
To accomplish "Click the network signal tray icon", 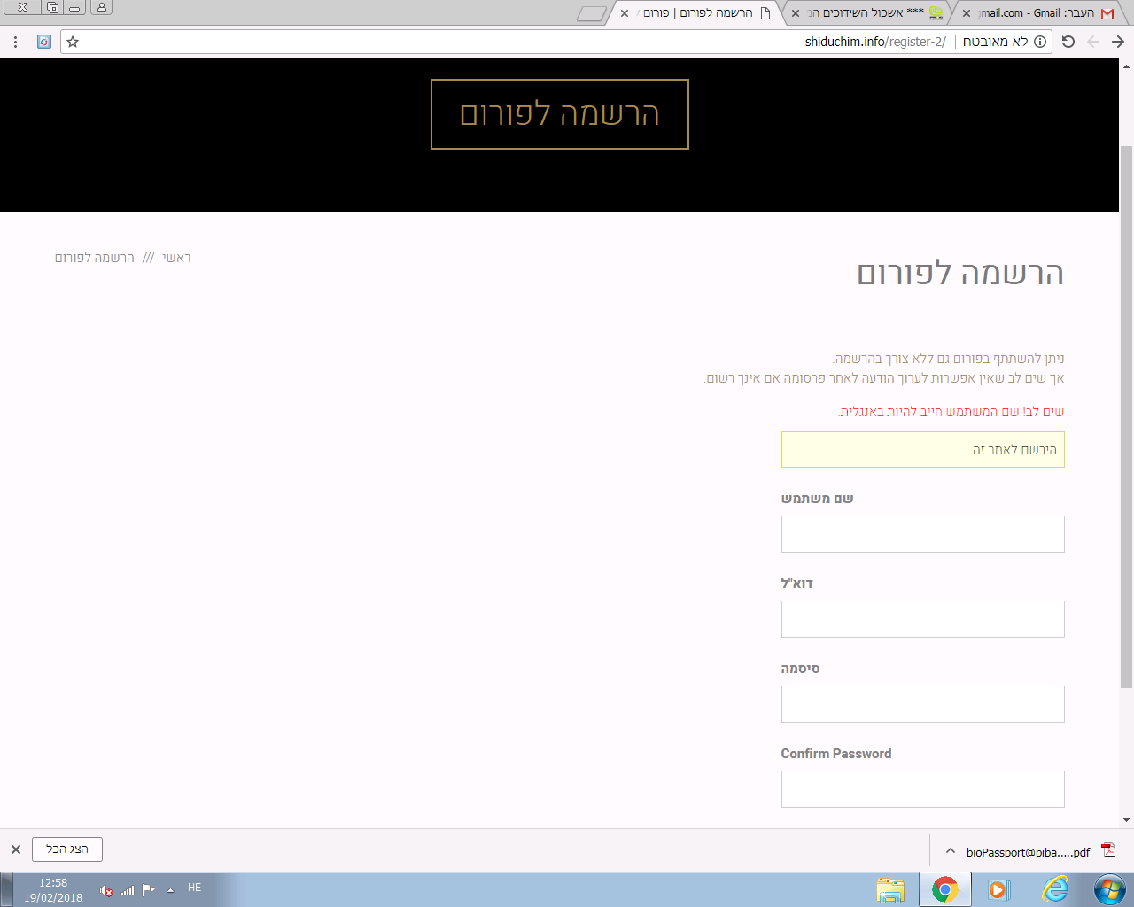I will point(128,890).
